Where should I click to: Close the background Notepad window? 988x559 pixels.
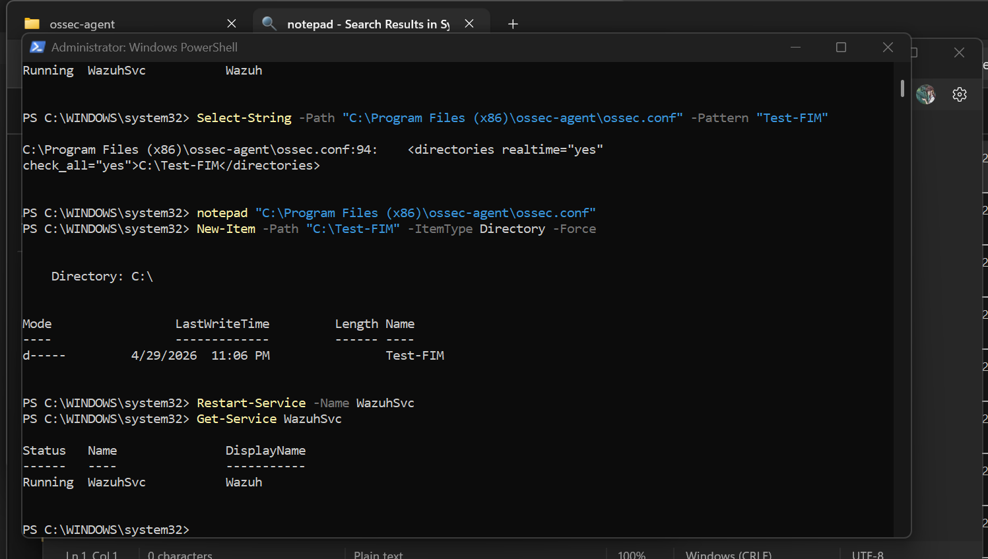click(x=959, y=53)
